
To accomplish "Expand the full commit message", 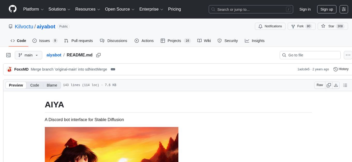I will 113,69.
